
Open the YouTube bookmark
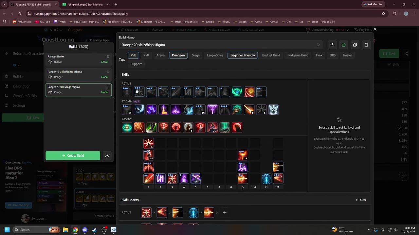43,22
